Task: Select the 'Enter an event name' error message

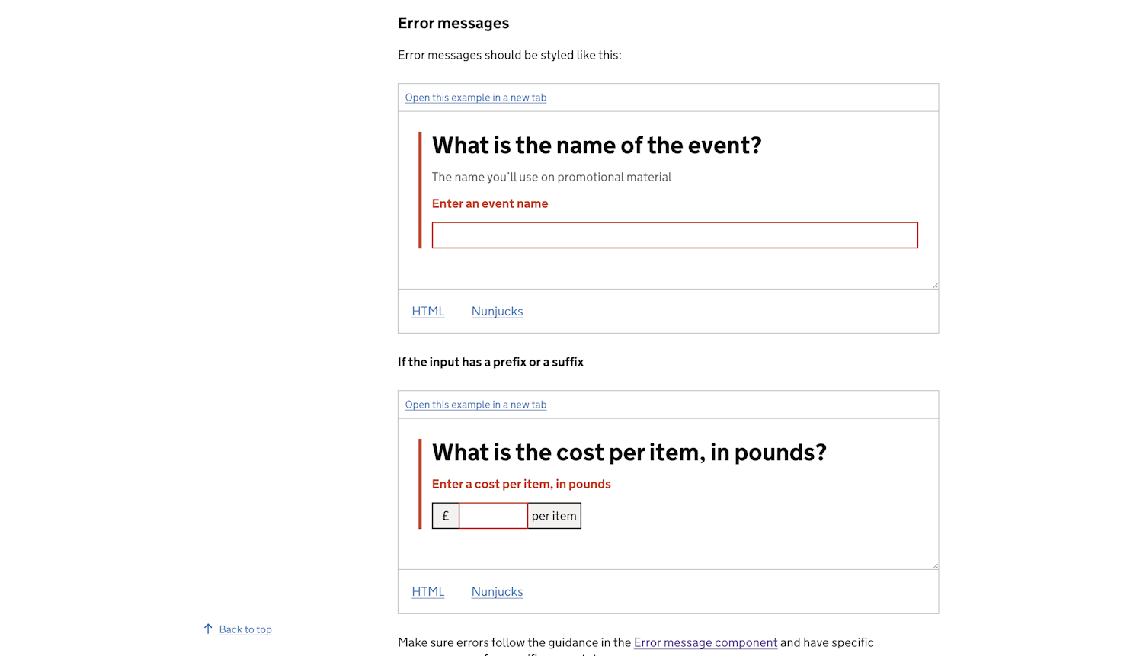Action: (490, 203)
